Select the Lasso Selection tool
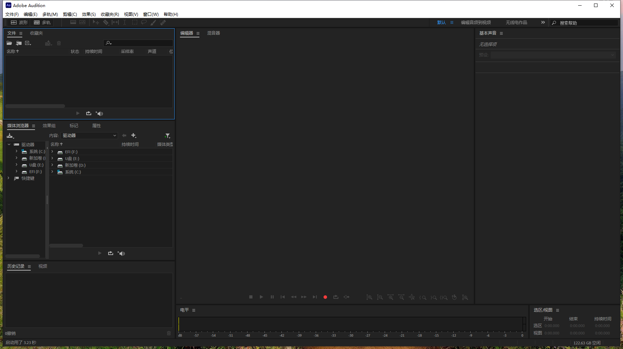 tap(144, 22)
